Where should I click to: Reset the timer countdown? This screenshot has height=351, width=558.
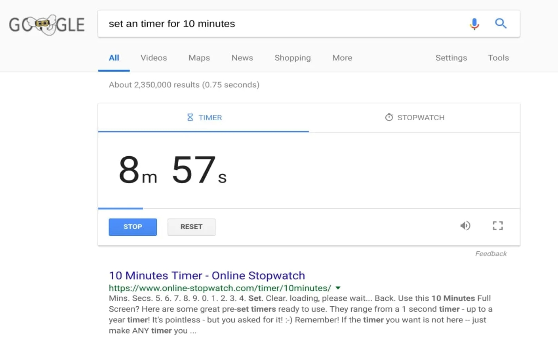(191, 227)
